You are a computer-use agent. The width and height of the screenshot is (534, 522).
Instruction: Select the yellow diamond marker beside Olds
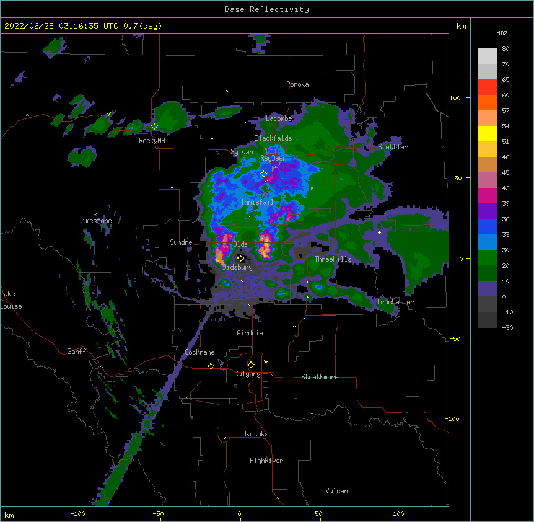tap(240, 259)
